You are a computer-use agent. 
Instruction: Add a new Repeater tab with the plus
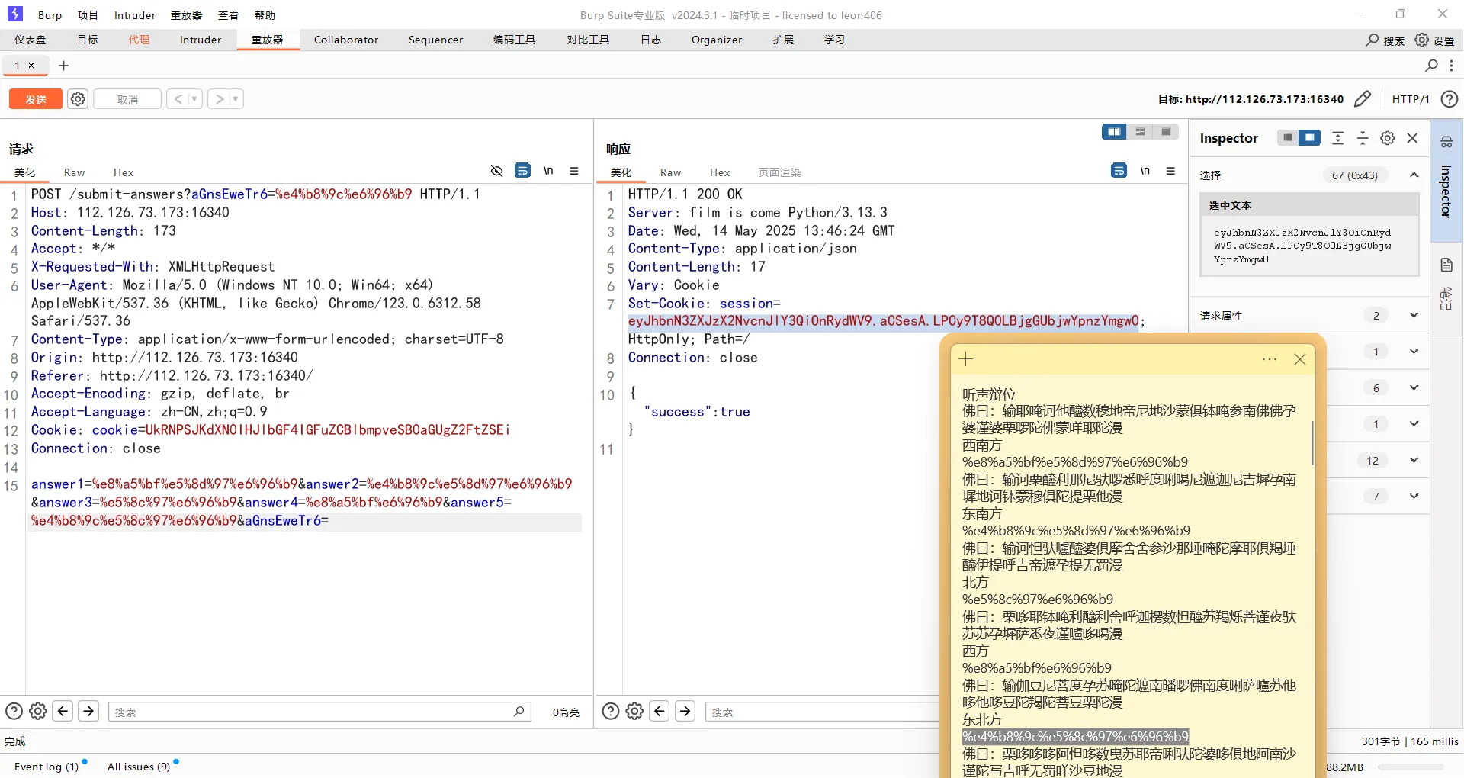point(64,66)
